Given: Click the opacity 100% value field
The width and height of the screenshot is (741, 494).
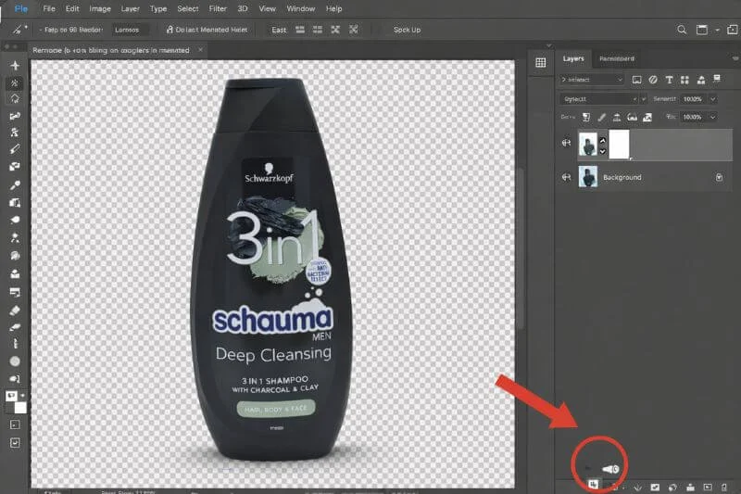Looking at the screenshot, I should click(693, 99).
